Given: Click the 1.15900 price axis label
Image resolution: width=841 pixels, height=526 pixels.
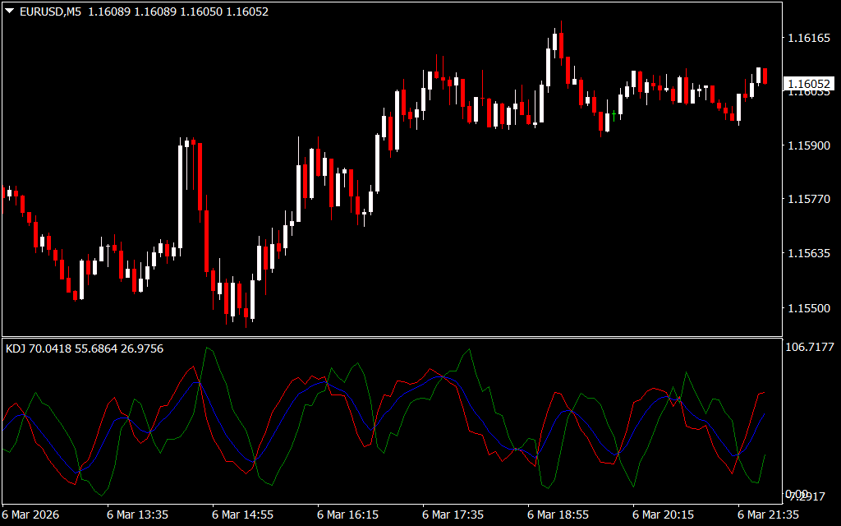Looking at the screenshot, I should (808, 145).
